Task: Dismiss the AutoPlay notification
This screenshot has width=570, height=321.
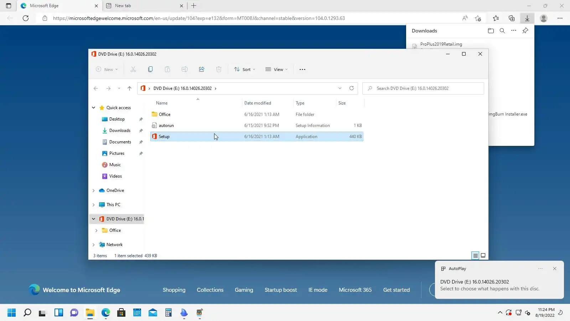Action: [555, 269]
